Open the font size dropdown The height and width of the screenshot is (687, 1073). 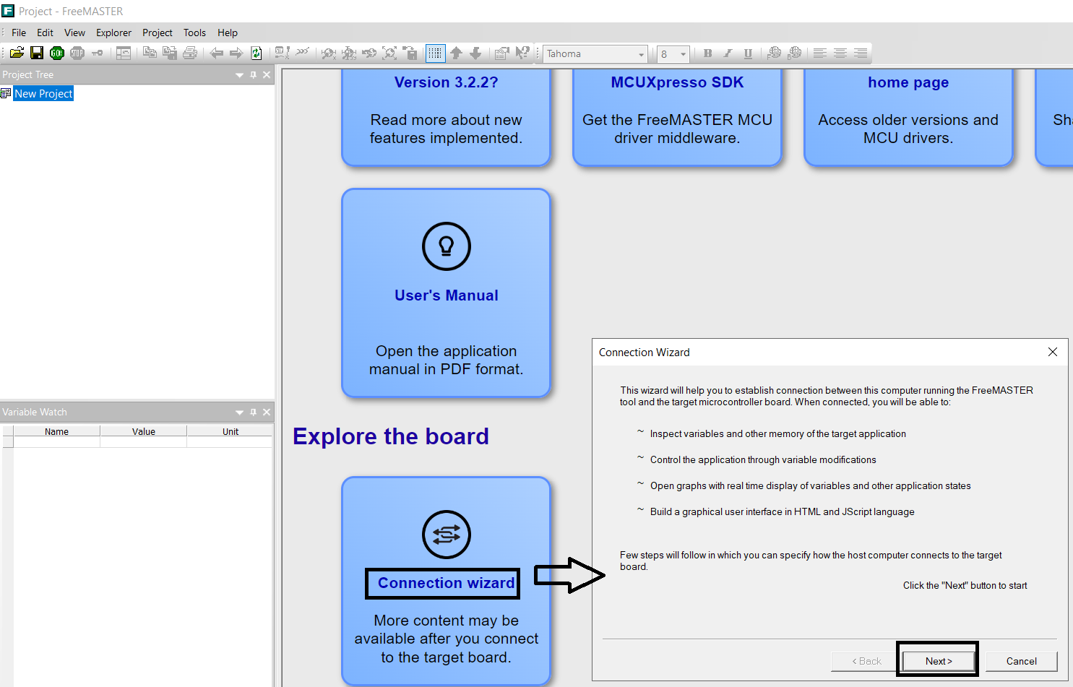pyautogui.click(x=683, y=54)
